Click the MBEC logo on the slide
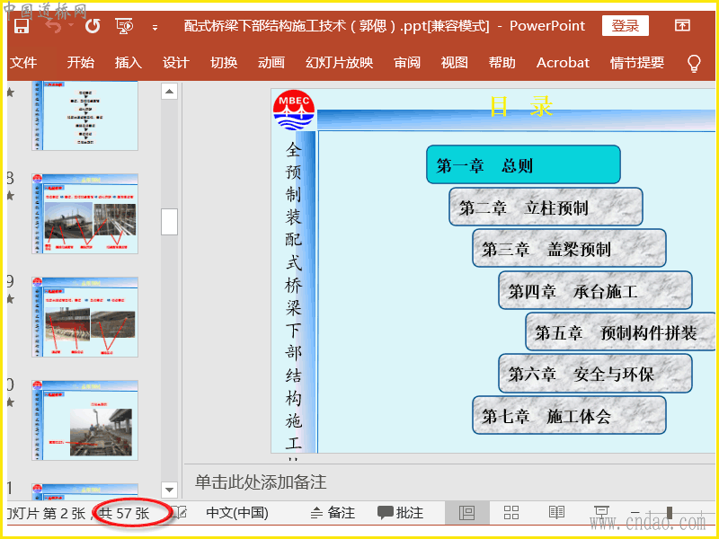719x539 pixels. click(x=294, y=110)
